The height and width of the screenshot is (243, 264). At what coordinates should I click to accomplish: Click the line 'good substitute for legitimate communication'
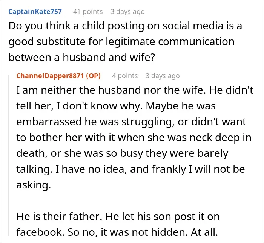[x=121, y=42]
